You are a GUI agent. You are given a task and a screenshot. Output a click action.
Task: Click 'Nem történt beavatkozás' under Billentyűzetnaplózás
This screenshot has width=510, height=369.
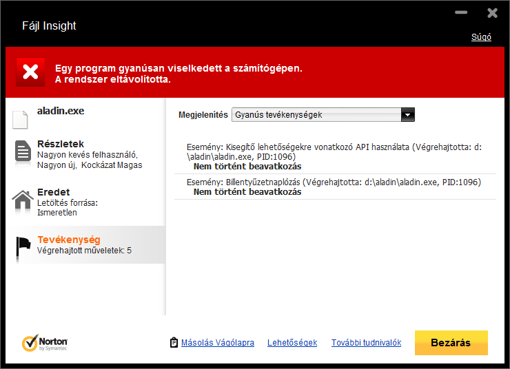[x=247, y=192]
